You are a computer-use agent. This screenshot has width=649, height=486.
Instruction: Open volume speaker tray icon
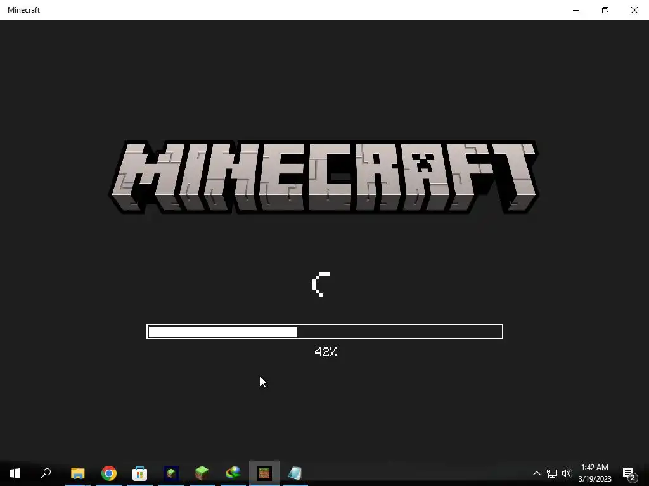567,473
